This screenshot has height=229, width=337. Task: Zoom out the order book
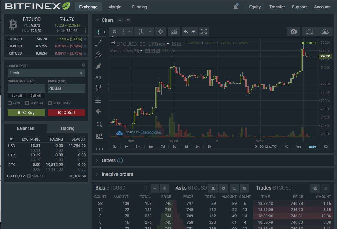tap(234, 188)
